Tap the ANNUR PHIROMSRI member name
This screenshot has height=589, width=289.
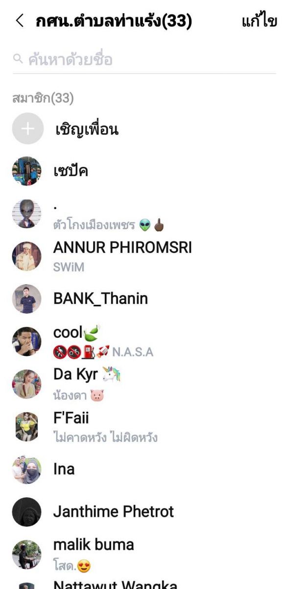[122, 247]
